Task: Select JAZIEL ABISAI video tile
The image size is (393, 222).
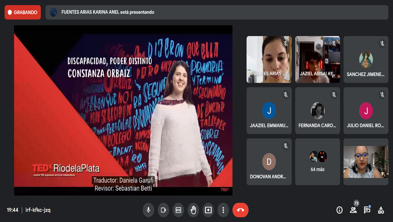Action: [x=318, y=59]
